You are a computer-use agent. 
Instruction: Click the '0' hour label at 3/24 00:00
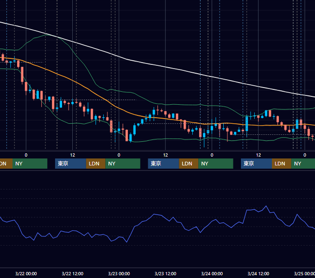[x=212, y=155]
